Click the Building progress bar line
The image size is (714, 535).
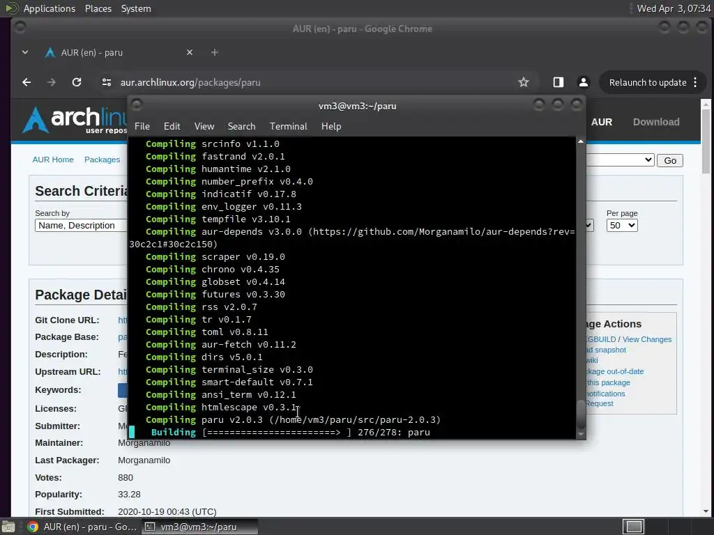[x=291, y=432]
